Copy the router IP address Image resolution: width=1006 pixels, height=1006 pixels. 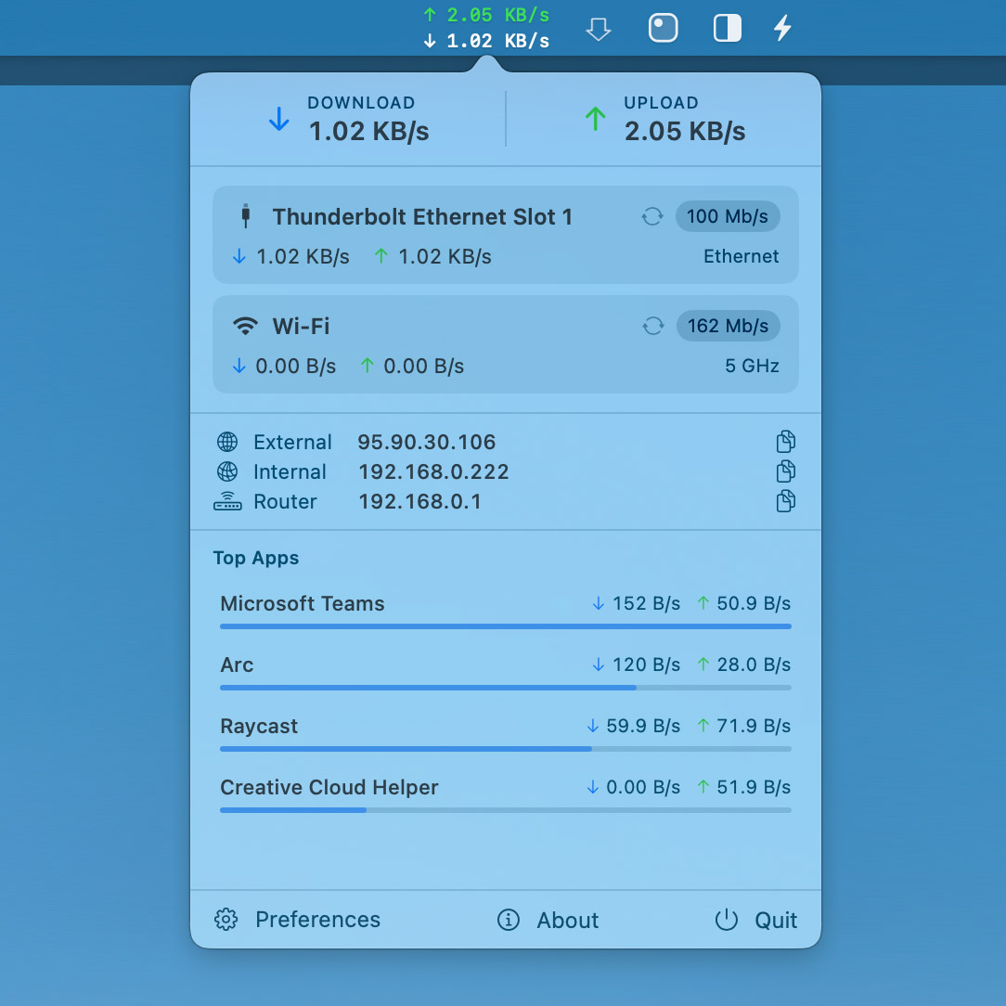tap(785, 501)
